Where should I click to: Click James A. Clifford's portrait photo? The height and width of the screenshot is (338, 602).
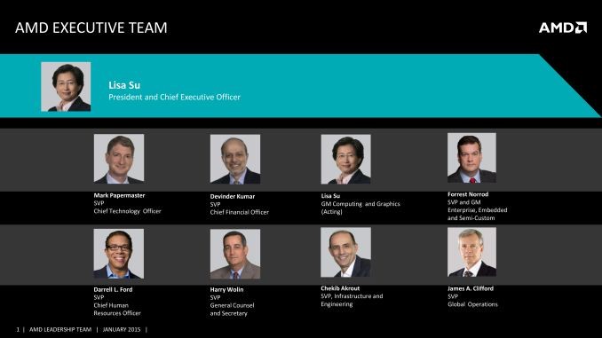[x=471, y=252]
